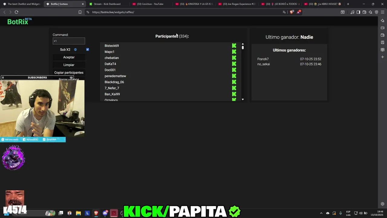Open Brave Talk camera icon in sidebar
Image resolution: width=387 pixels, height=218 pixels.
[382, 28]
